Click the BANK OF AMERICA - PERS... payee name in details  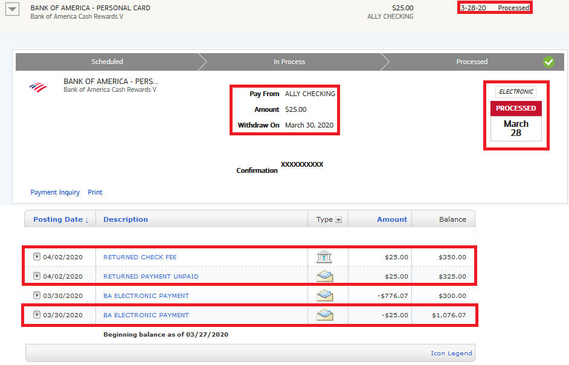tap(111, 82)
